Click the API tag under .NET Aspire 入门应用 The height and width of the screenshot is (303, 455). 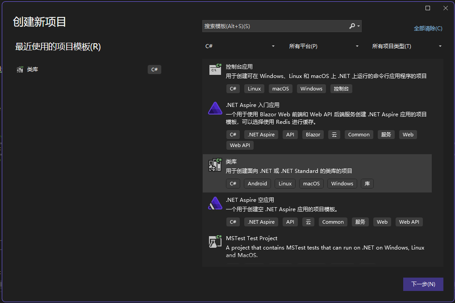pos(290,135)
